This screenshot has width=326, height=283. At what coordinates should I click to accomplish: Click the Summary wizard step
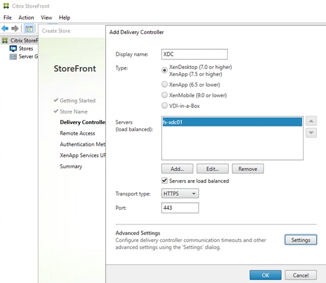(x=71, y=167)
